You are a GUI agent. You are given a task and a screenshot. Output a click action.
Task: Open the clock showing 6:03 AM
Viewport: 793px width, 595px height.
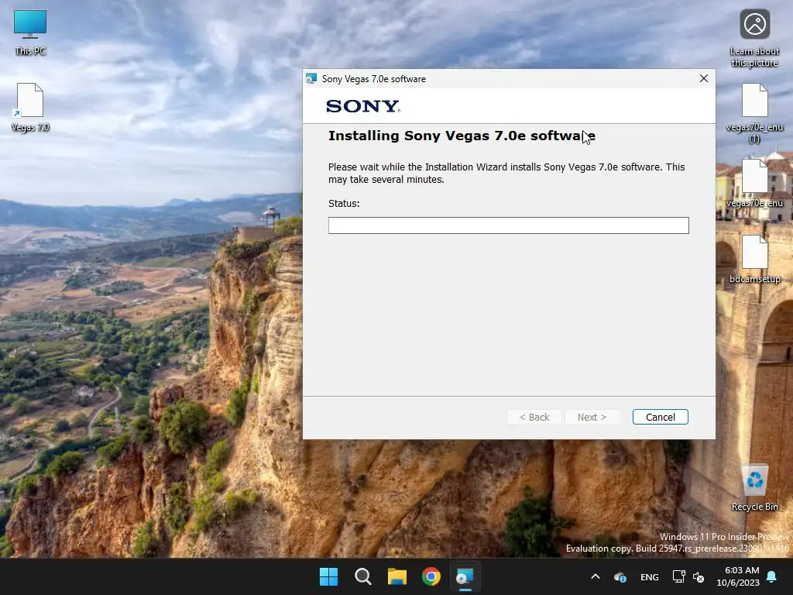(738, 576)
